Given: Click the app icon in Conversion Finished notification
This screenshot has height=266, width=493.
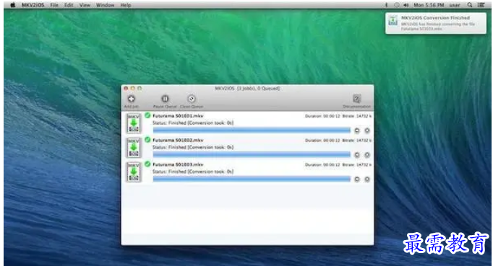Looking at the screenshot, I should pyautogui.click(x=393, y=21).
